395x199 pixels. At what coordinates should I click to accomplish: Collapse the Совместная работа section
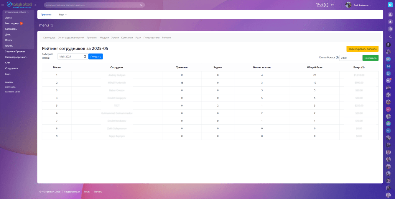click(17, 12)
